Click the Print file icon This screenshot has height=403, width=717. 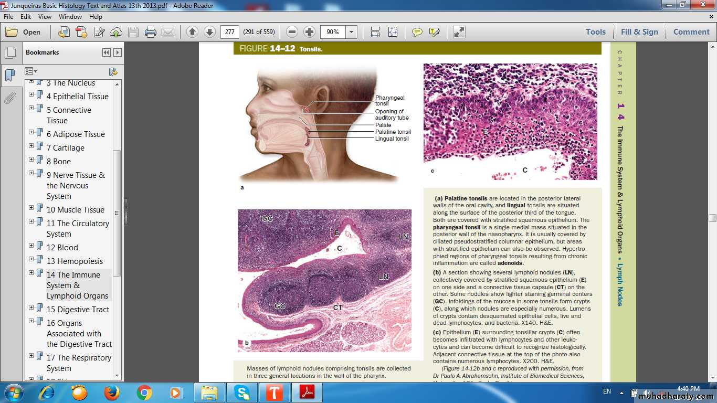(150, 32)
